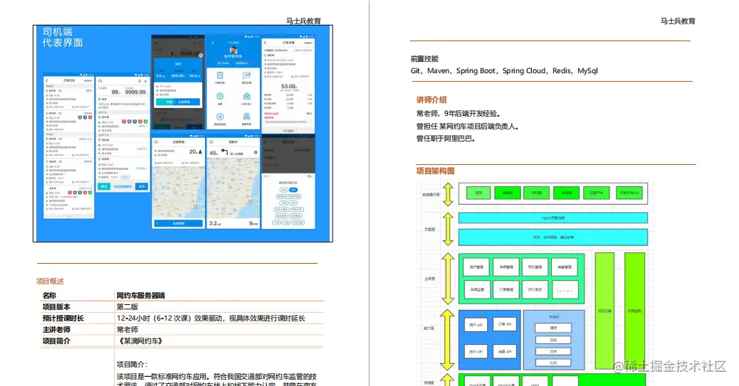This screenshot has height=386, width=739.
Task: Click the line 曾担任某网约车项目后端负责人
Action: (x=467, y=126)
